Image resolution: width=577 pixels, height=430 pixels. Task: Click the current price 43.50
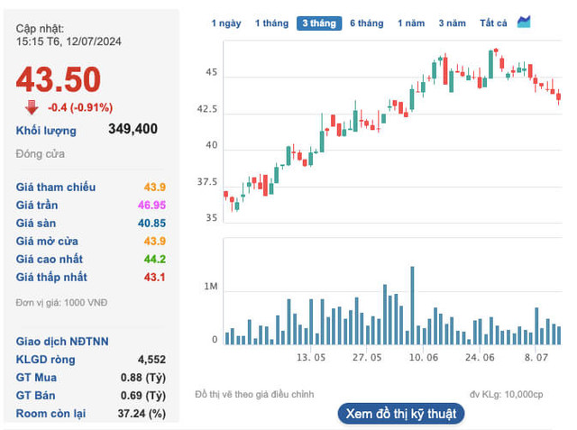[59, 79]
